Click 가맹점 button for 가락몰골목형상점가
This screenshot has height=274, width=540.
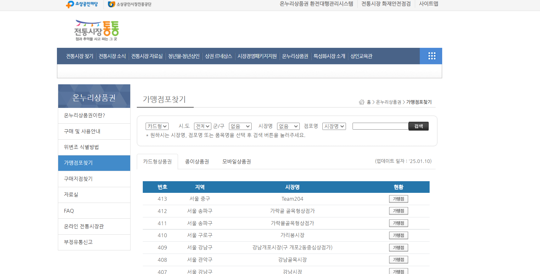(x=398, y=223)
